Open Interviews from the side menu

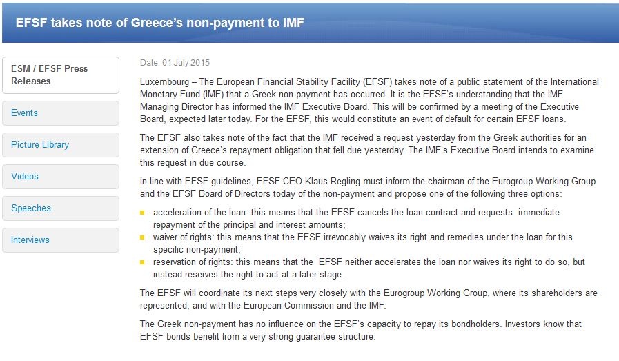[60, 240]
